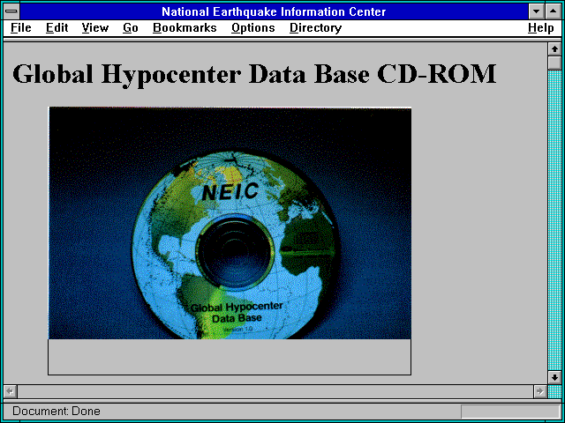This screenshot has width=565, height=423.
Task: Open the View menu
Action: click(x=94, y=28)
